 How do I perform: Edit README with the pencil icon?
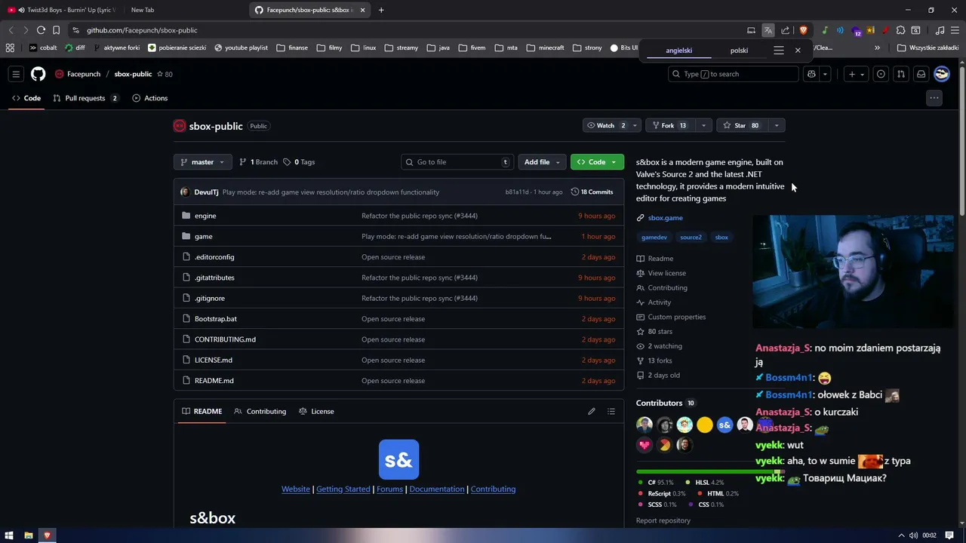point(592,411)
